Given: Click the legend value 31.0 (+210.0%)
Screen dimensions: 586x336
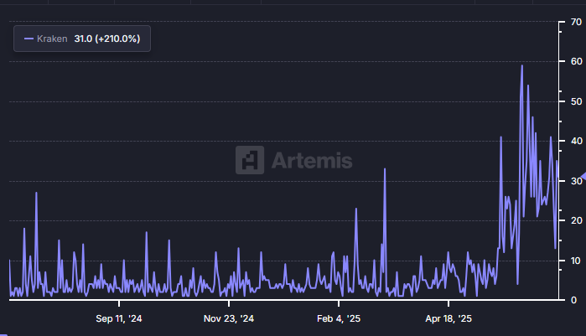Looking at the screenshot, I should point(107,39).
